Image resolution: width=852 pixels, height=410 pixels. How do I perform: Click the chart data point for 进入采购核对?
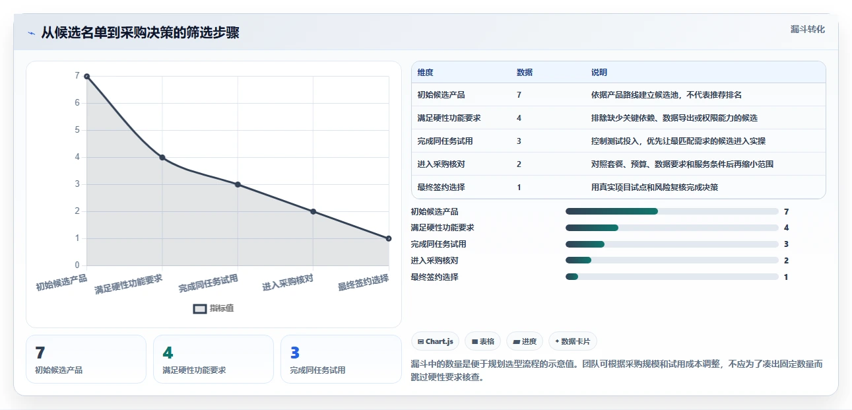coord(313,211)
